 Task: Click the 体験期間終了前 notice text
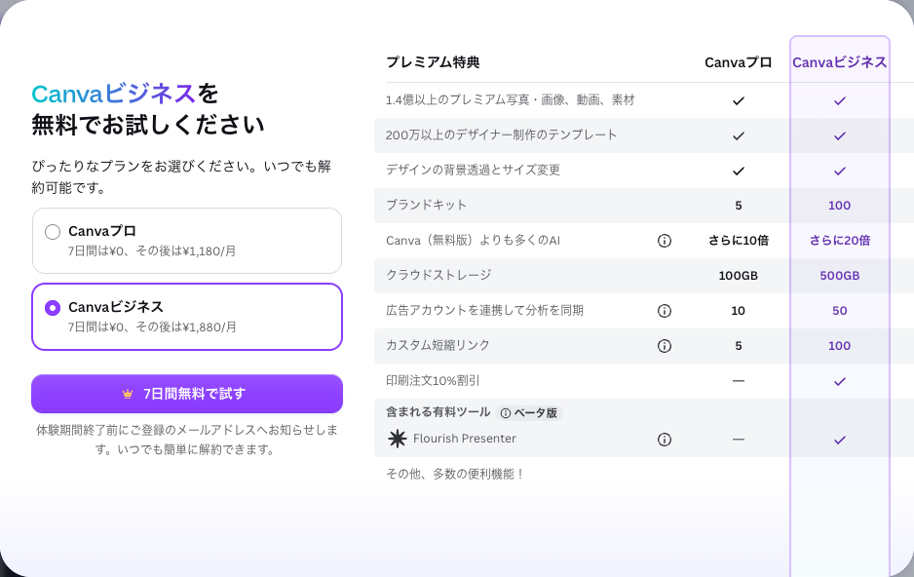click(x=187, y=440)
